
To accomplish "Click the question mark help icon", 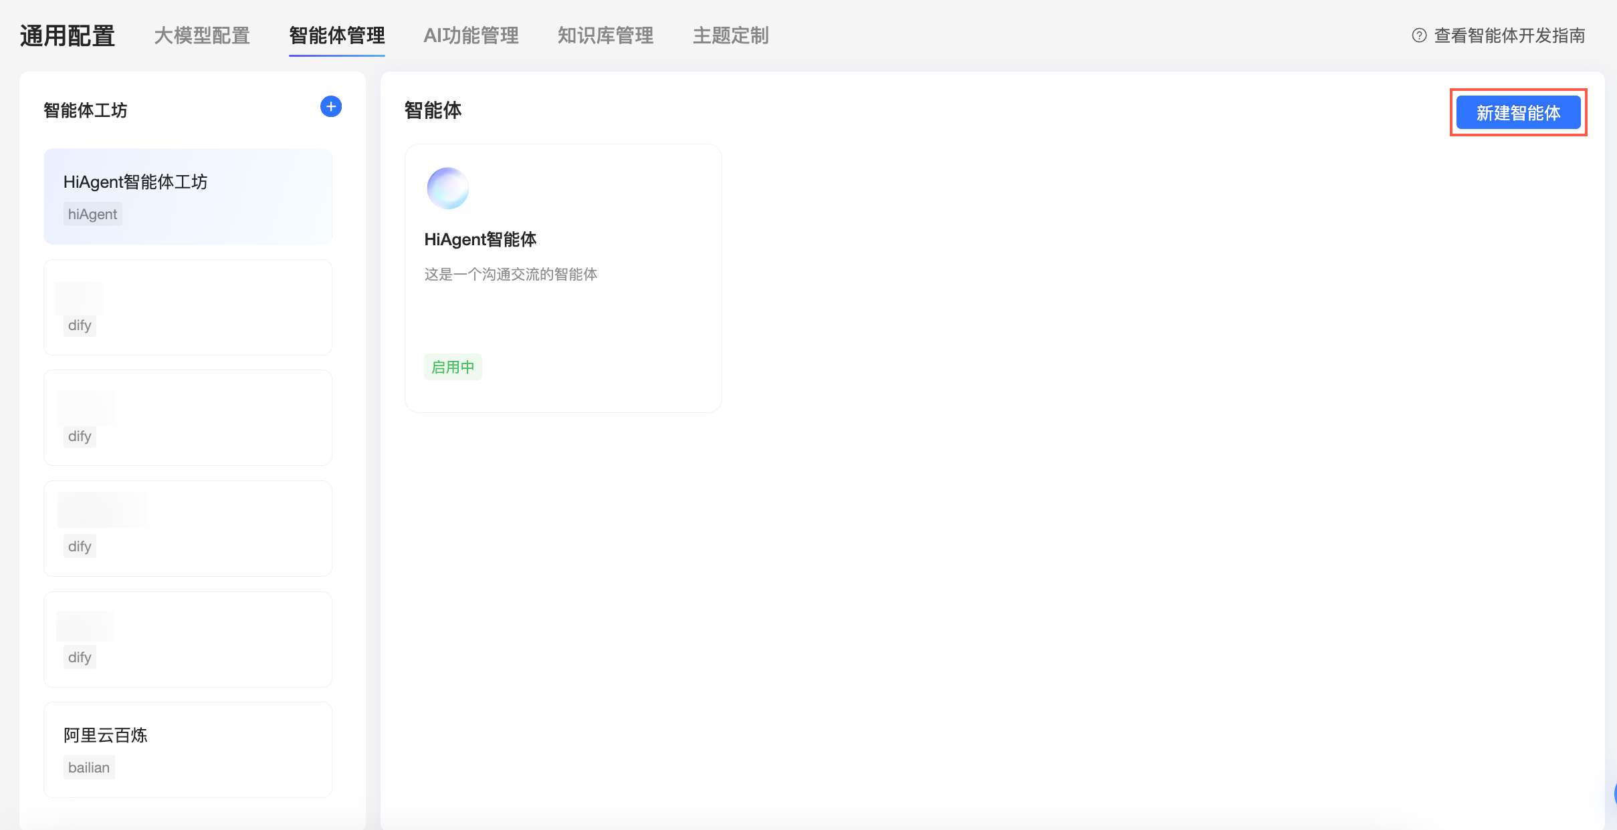I will (x=1419, y=35).
